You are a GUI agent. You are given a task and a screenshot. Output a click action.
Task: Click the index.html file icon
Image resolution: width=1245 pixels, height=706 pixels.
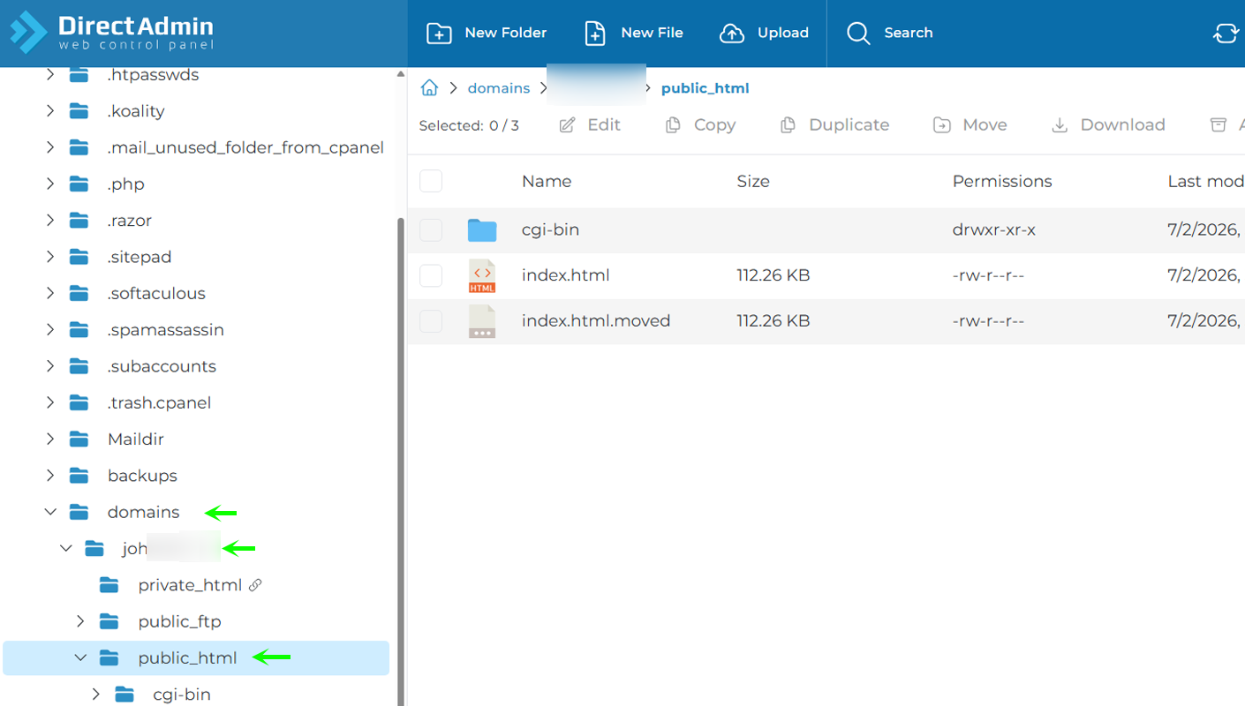(x=482, y=276)
